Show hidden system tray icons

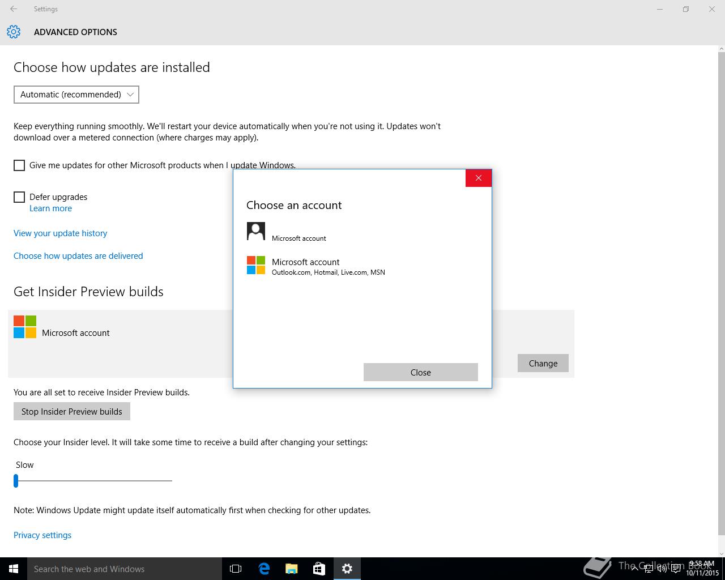pos(634,569)
